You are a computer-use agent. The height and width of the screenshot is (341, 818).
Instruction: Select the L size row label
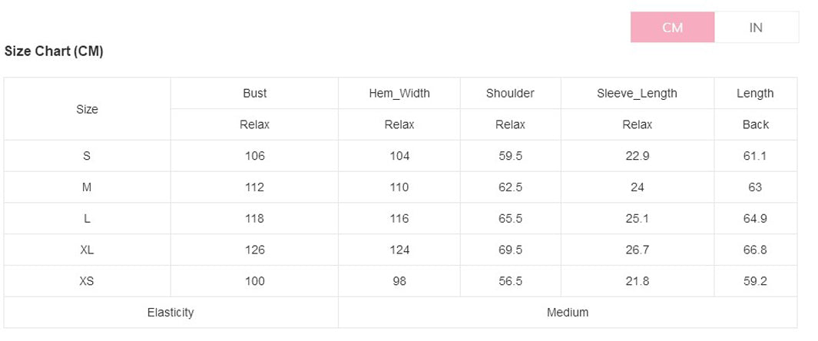pos(87,219)
